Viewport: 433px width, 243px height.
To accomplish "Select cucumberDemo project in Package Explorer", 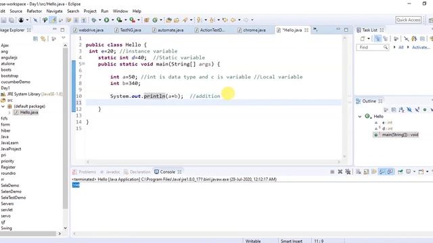I will (16, 82).
